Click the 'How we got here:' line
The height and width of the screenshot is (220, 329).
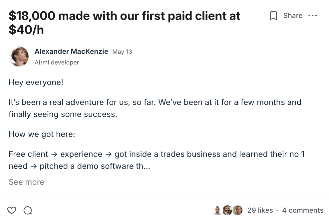[x=42, y=134]
